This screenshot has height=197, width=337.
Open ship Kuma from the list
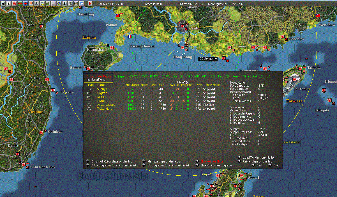coord(101,101)
